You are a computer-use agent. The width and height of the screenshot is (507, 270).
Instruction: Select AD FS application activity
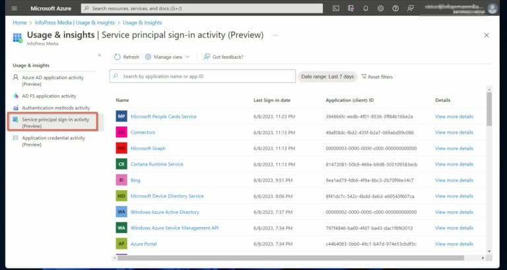49,96
